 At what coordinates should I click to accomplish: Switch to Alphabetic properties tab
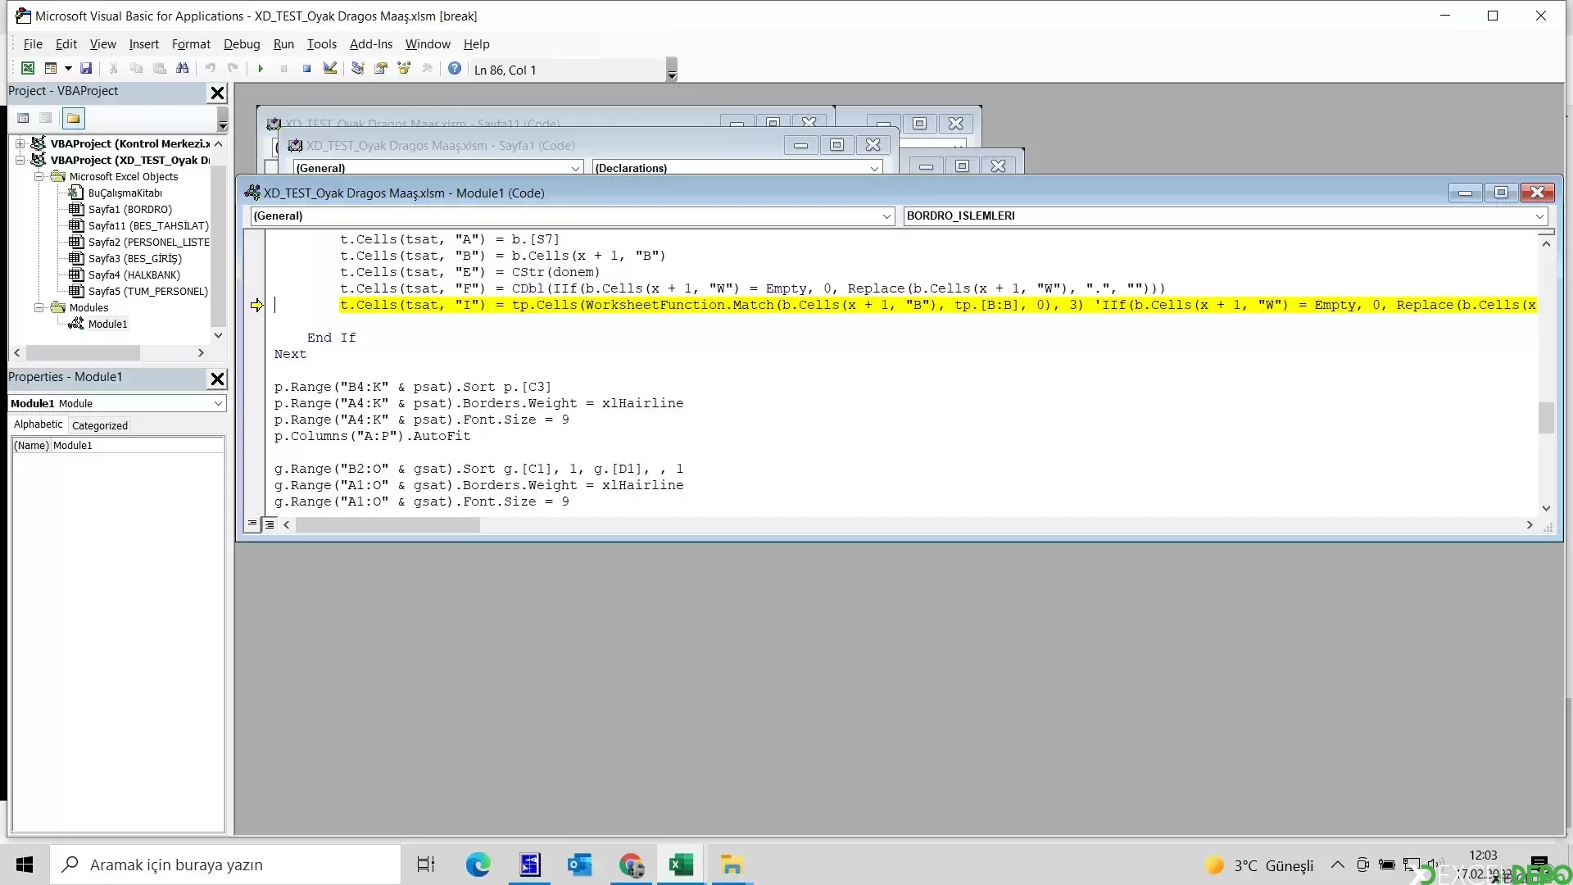click(x=39, y=424)
